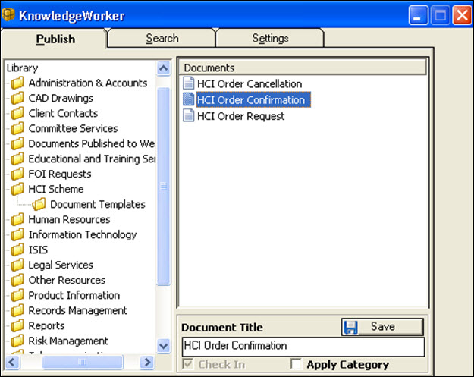Click the Human Resources folder icon
The height and width of the screenshot is (377, 474).
[x=17, y=219]
